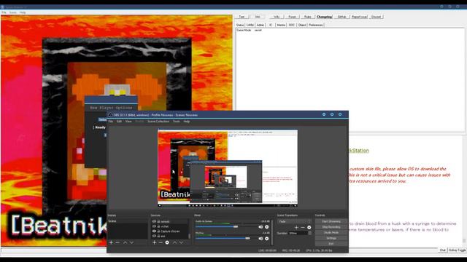Viewport: 467px width, 262px height.
Task: Open bottom mixer channel settings gear
Action: coord(267,238)
